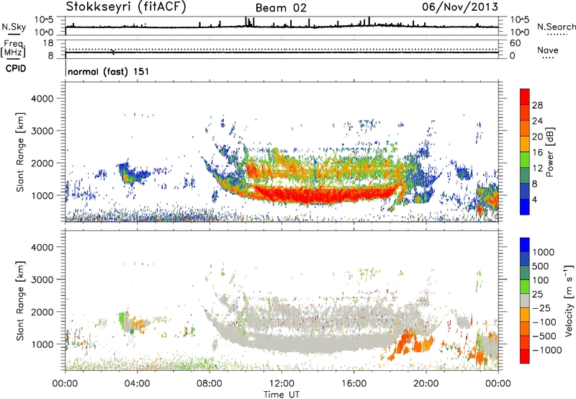This screenshot has width=576, height=399.
Task: Click the '3000' tick on the velocity panel axis
Action: [x=42, y=279]
